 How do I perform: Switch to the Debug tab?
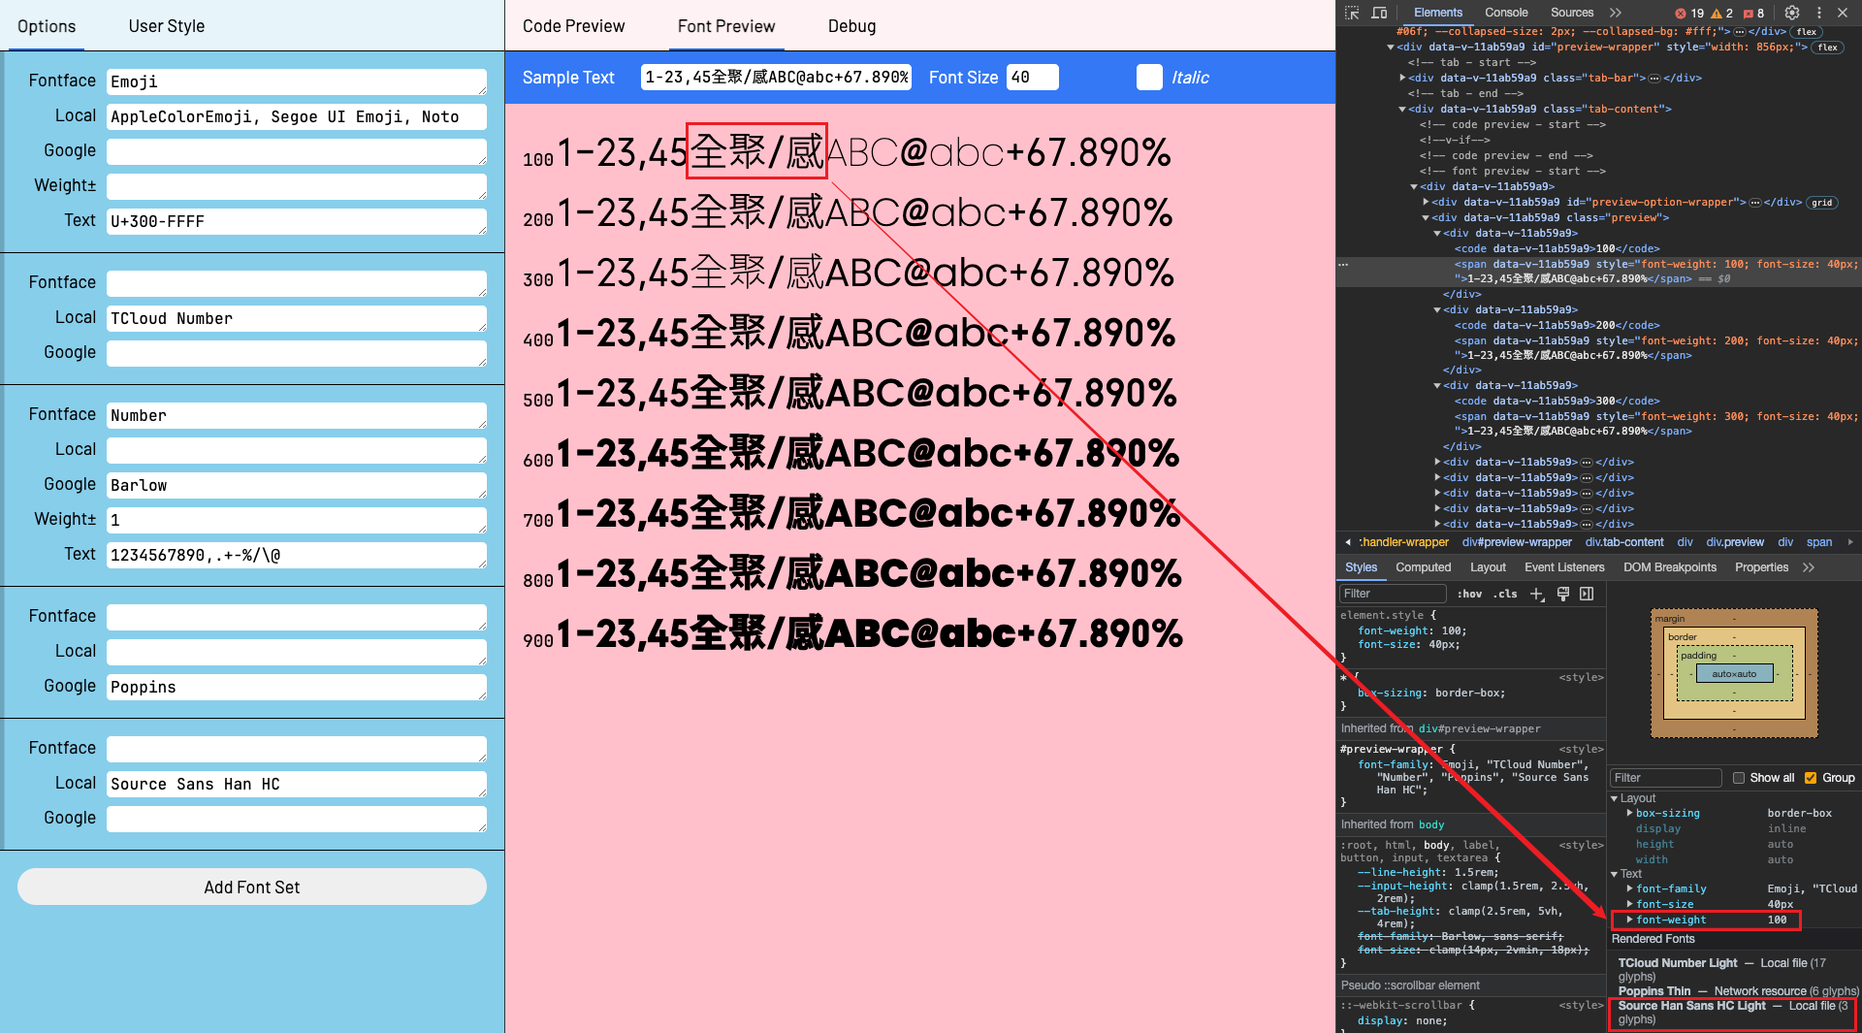[x=851, y=26]
